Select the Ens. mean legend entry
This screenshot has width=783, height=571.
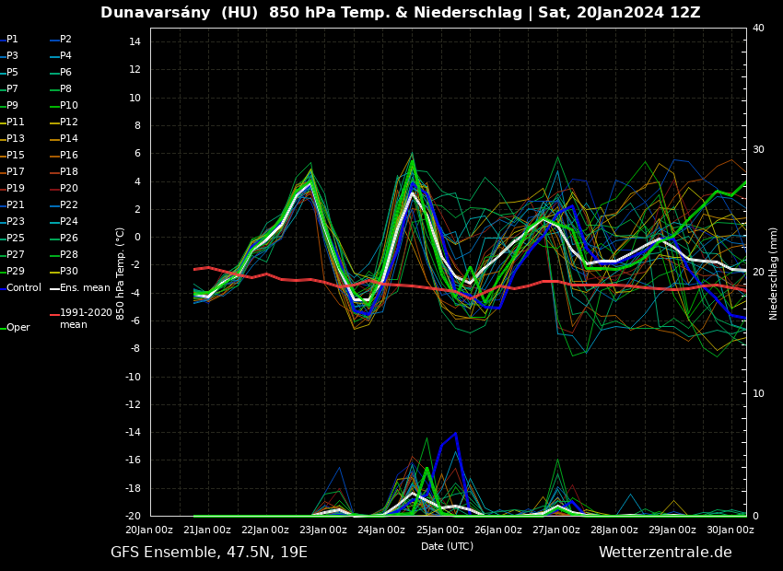tap(85, 288)
